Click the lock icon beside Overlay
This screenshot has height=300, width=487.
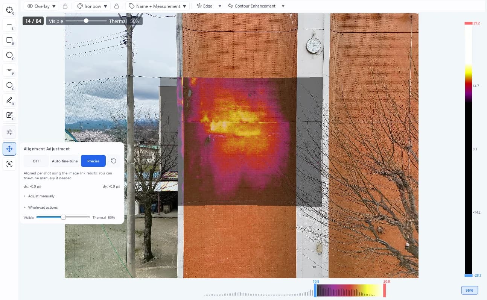click(x=65, y=6)
